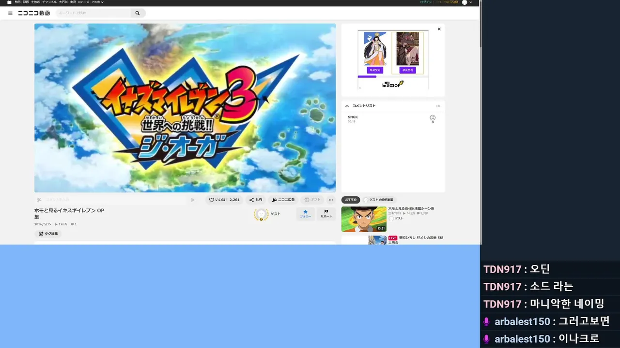Open comment color palette icon
This screenshot has width=620, height=348.
pos(39,200)
